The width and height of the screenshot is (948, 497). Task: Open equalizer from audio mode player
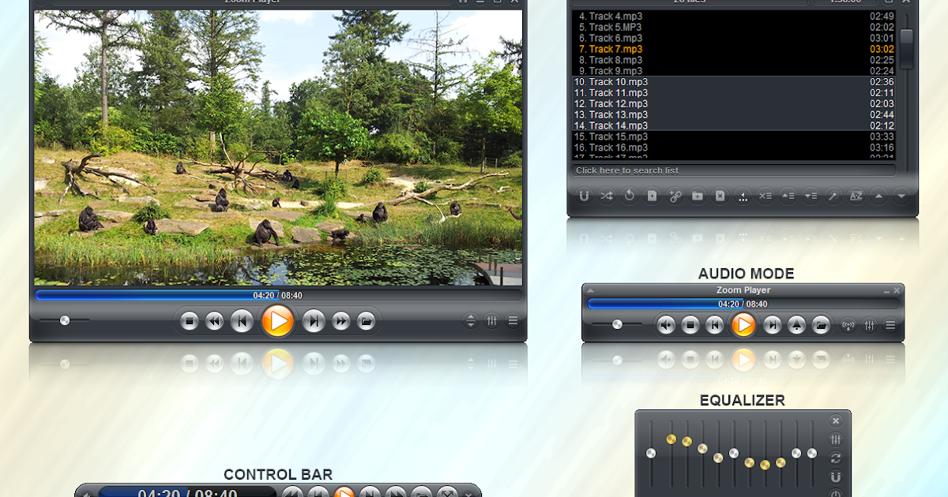870,324
